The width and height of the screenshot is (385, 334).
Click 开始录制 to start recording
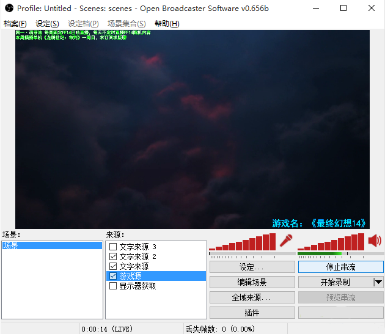click(335, 282)
